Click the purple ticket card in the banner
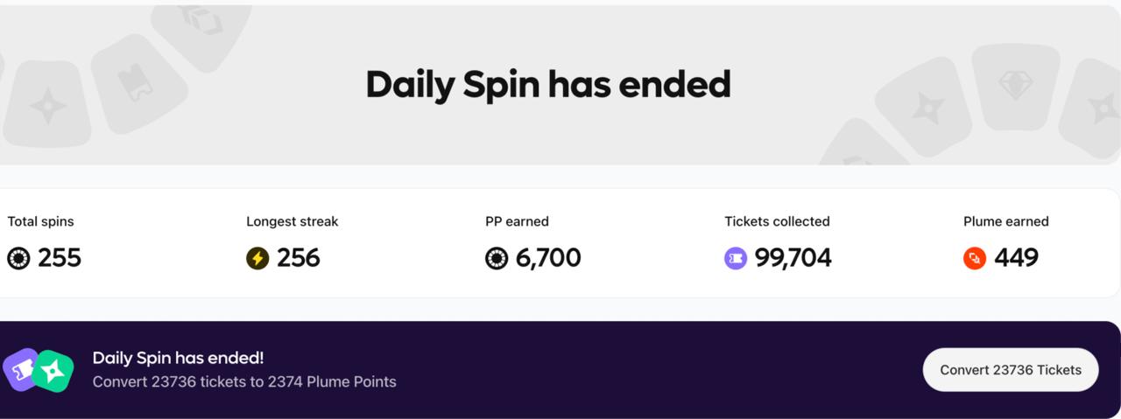This screenshot has height=419, width=1121. (x=22, y=368)
